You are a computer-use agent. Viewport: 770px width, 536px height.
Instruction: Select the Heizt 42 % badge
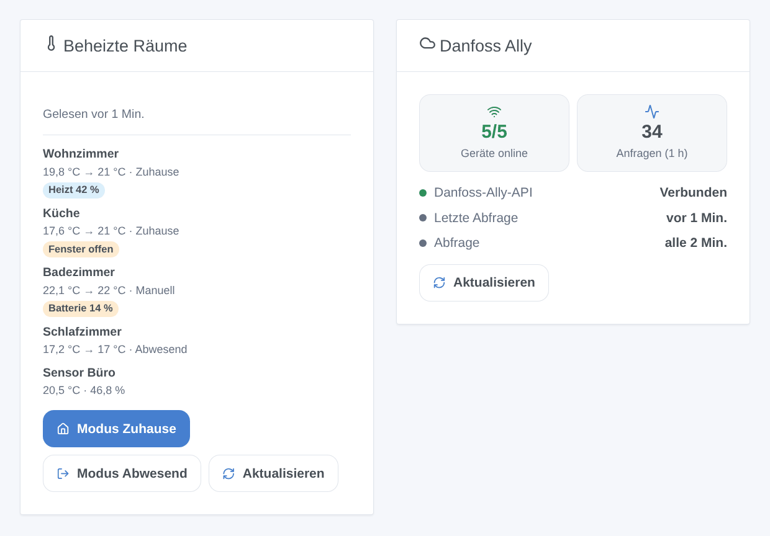[74, 190]
